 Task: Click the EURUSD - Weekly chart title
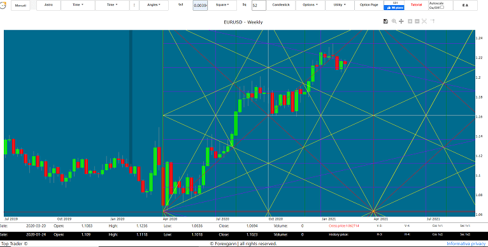click(x=243, y=22)
